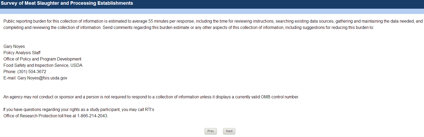
Task: Click the Survey of Meat Slaughter title
Action: tap(67, 3)
